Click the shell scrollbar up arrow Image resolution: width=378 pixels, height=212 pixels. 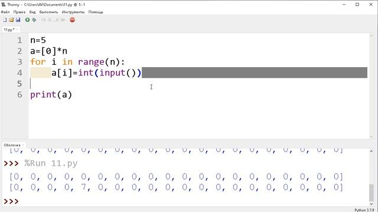coord(372,151)
